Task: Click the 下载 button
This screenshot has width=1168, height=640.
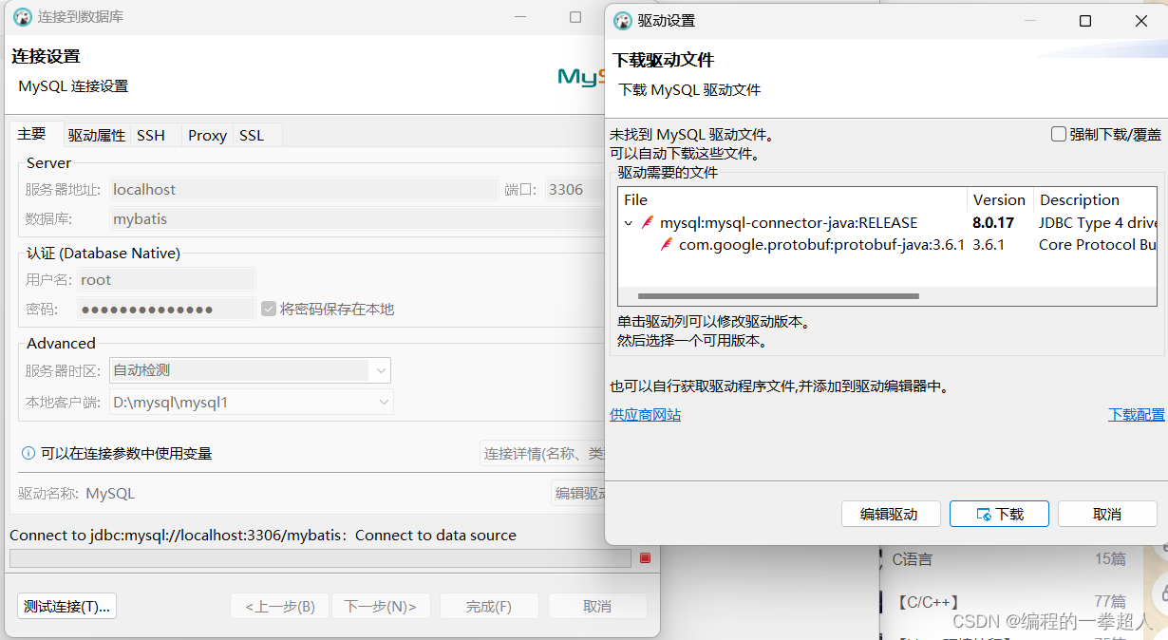Action: pos(999,514)
